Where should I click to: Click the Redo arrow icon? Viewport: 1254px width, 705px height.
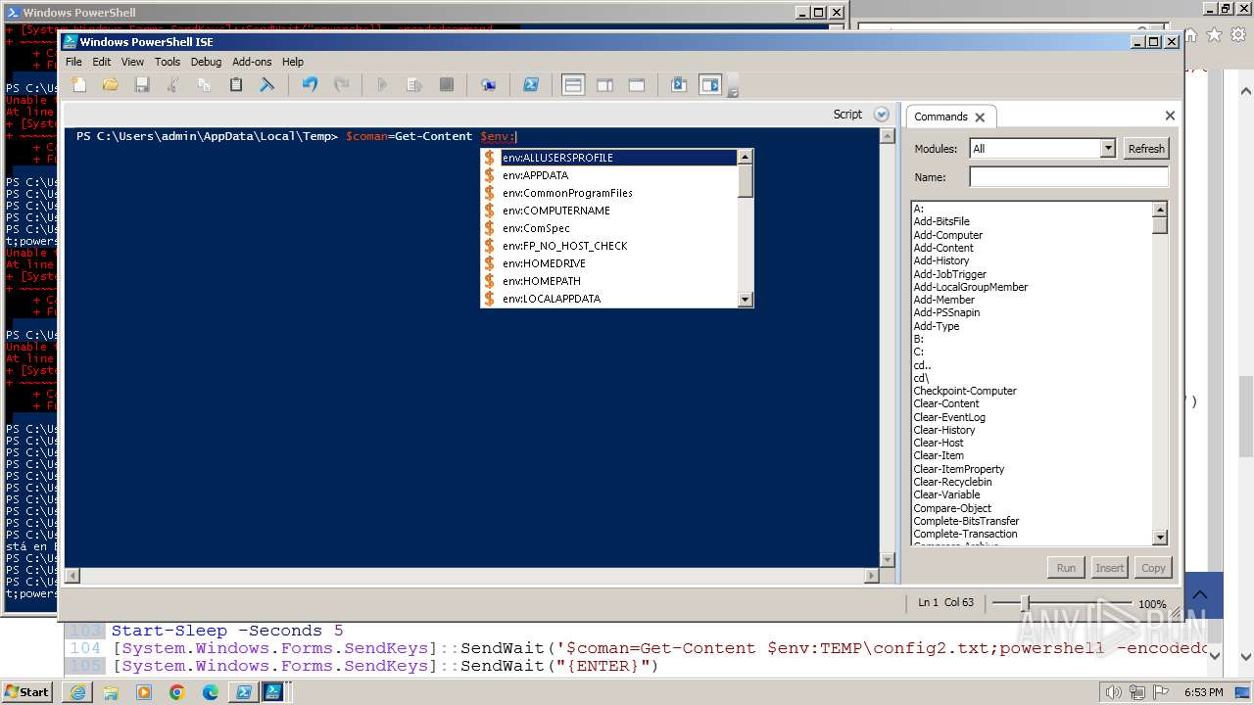coord(341,85)
